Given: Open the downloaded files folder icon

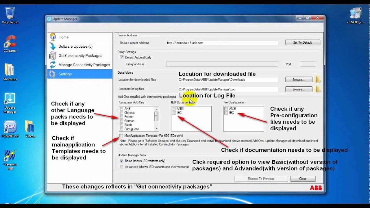Looking at the screenshot, I should (x=318, y=79).
